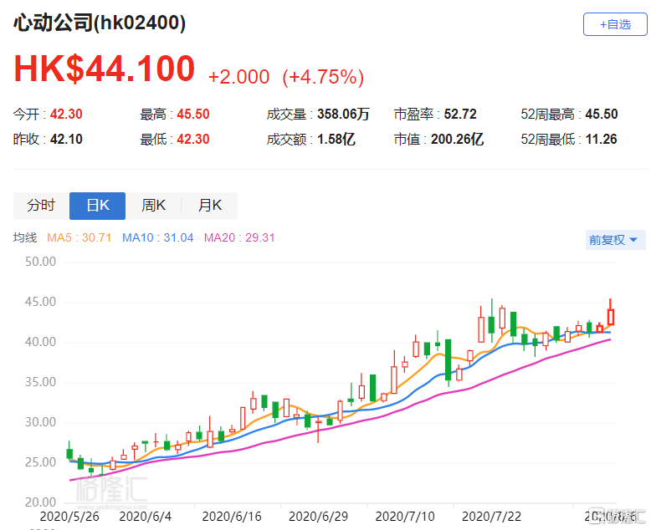Click the 2020/7/22 date axis label
Image resolution: width=651 pixels, height=530 pixels.
click(x=490, y=516)
